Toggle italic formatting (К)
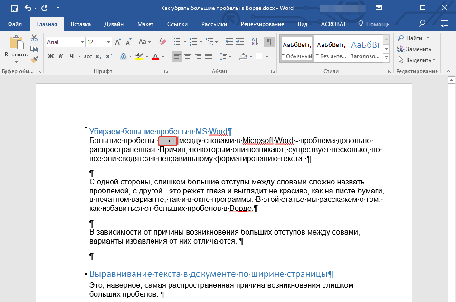 61,57
